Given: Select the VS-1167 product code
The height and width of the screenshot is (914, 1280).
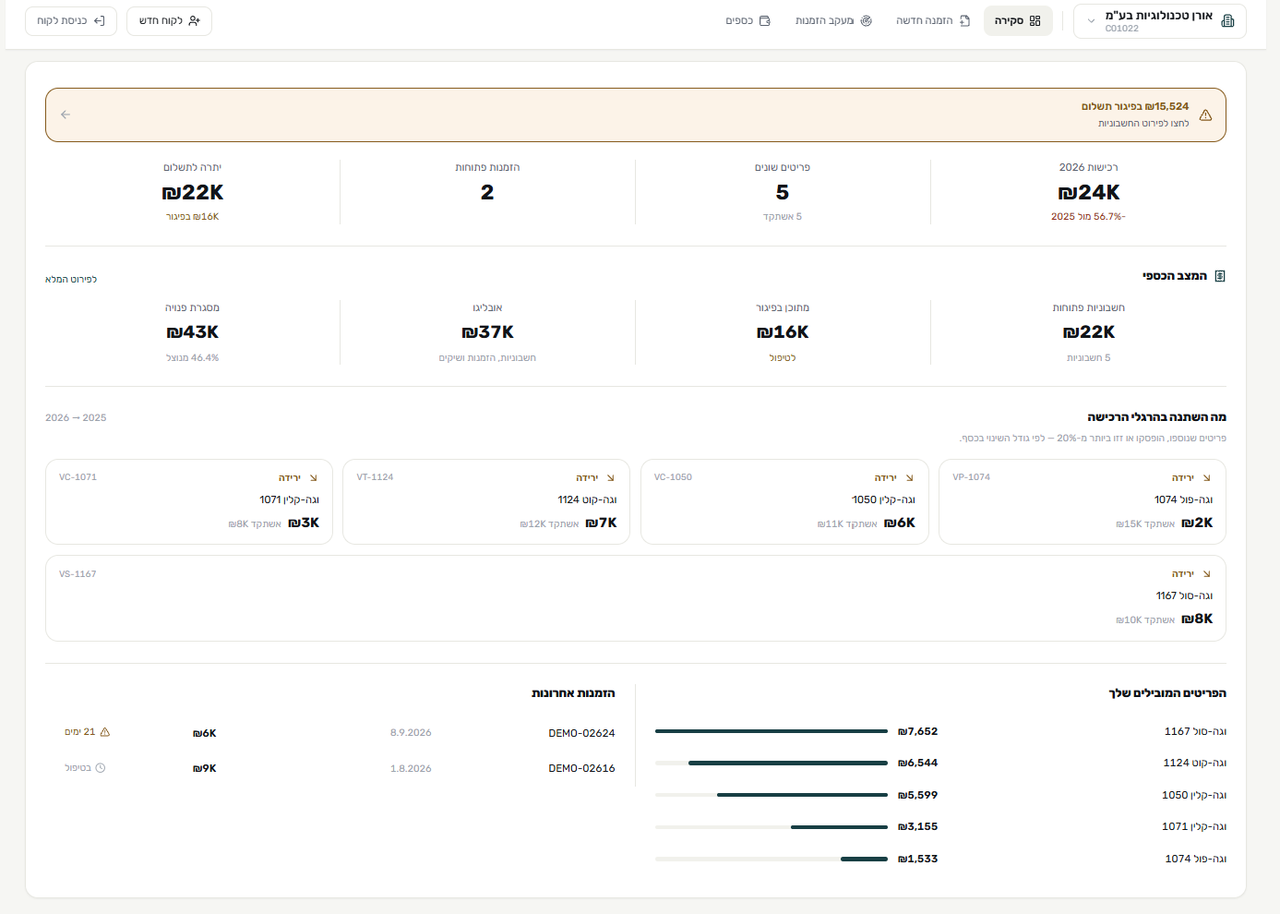Looking at the screenshot, I should click(78, 574).
